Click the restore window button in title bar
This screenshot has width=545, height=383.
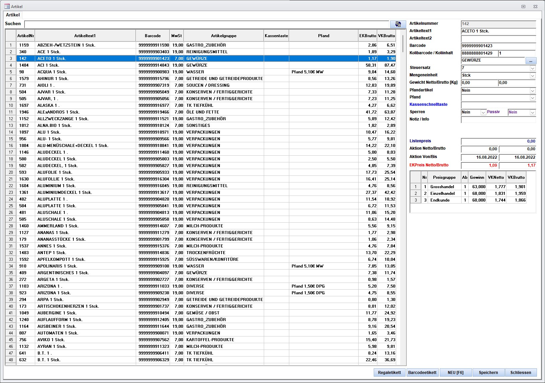point(523,6)
